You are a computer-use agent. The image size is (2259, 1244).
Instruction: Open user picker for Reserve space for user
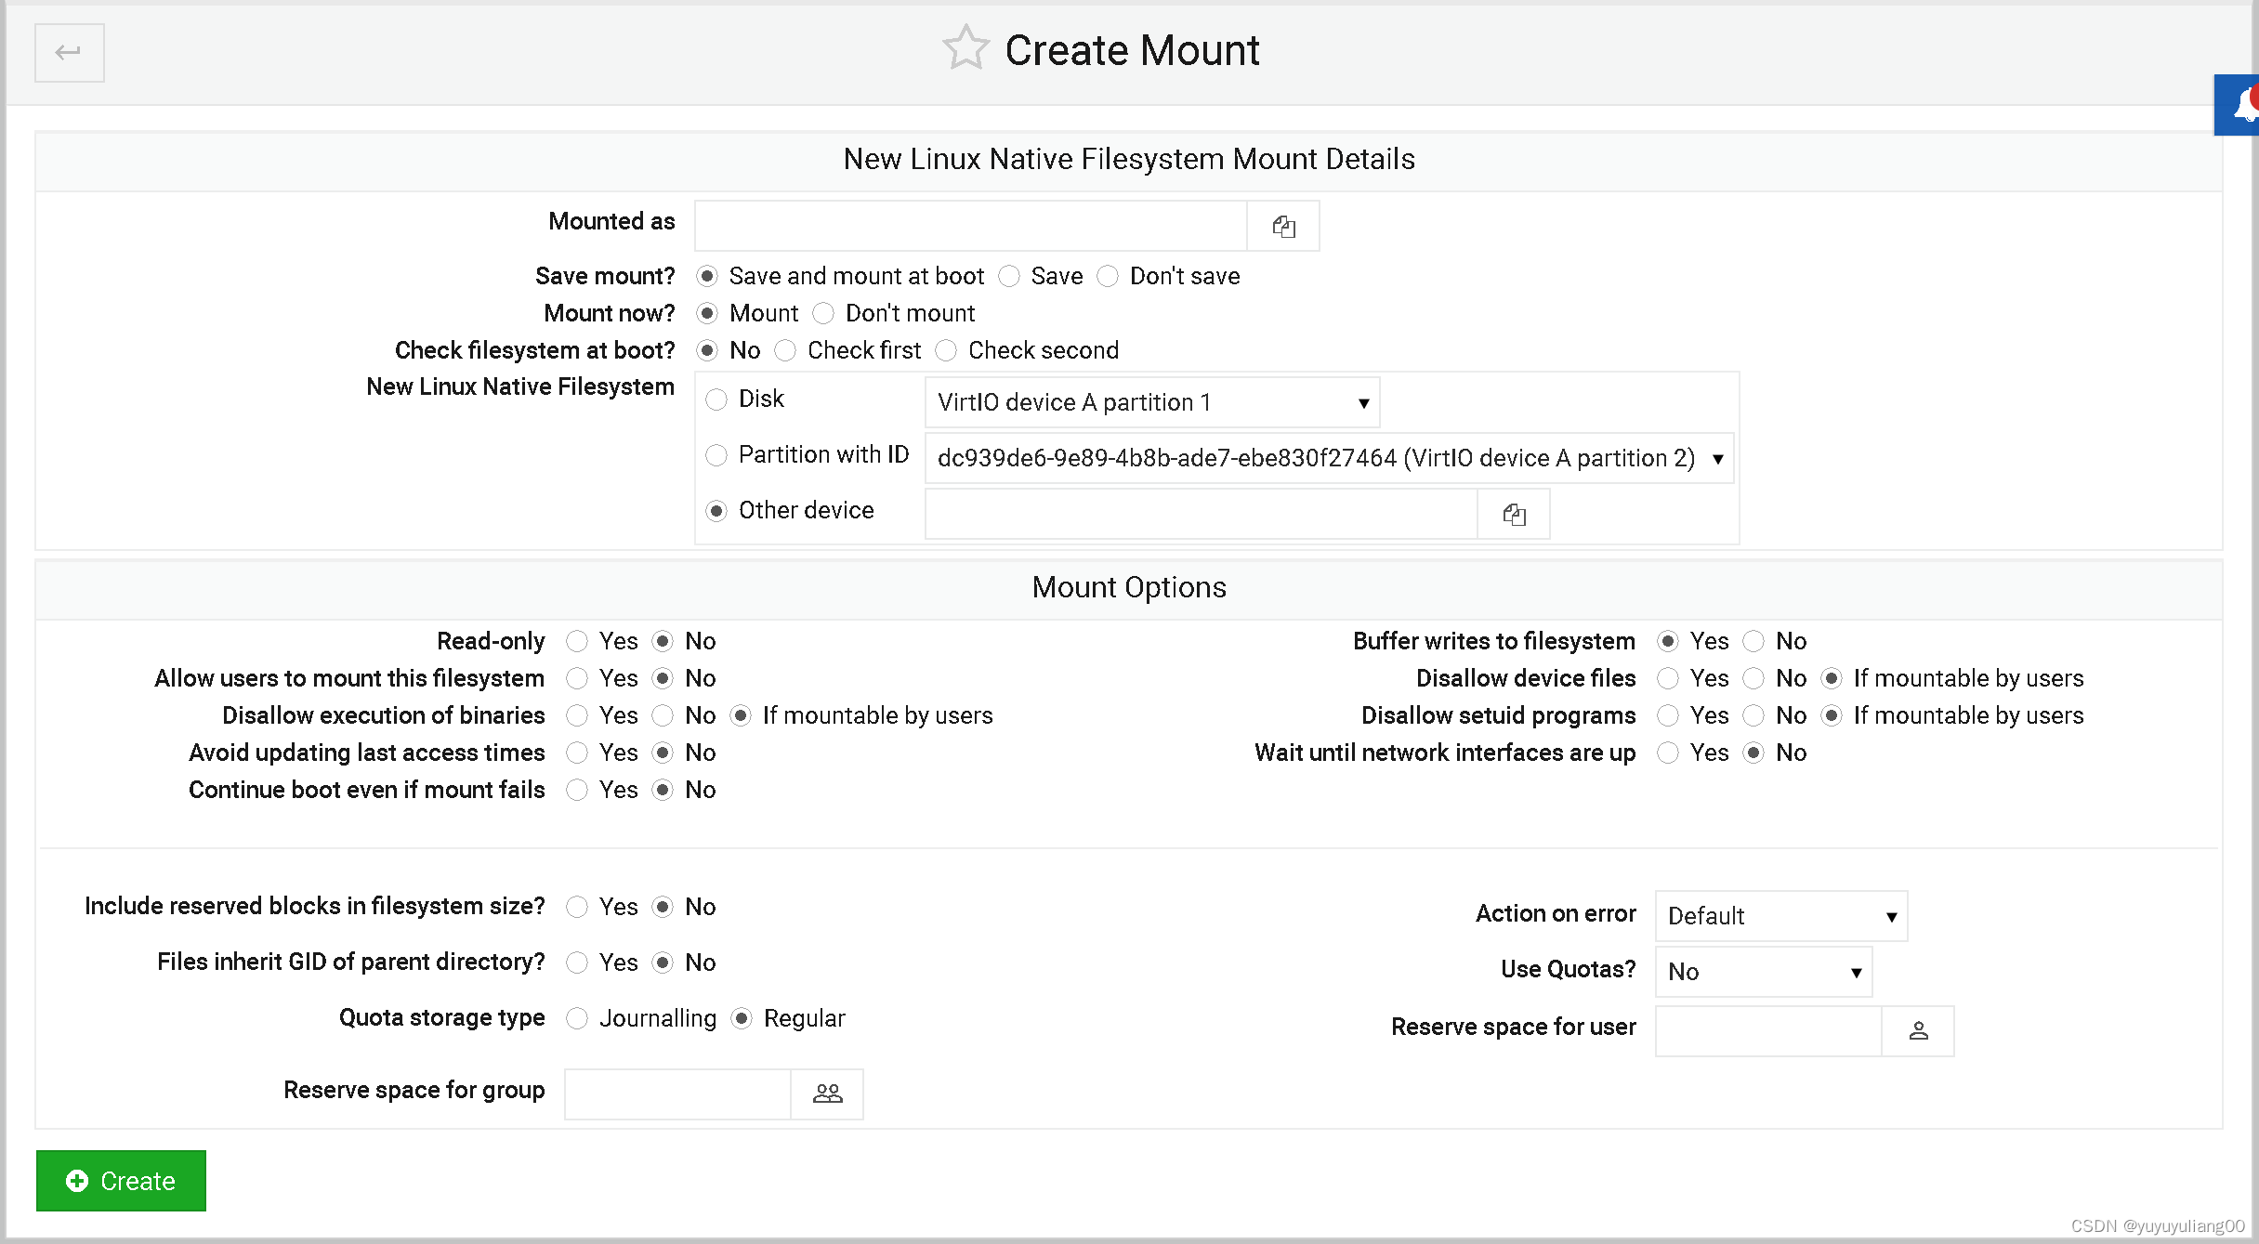1918,1031
